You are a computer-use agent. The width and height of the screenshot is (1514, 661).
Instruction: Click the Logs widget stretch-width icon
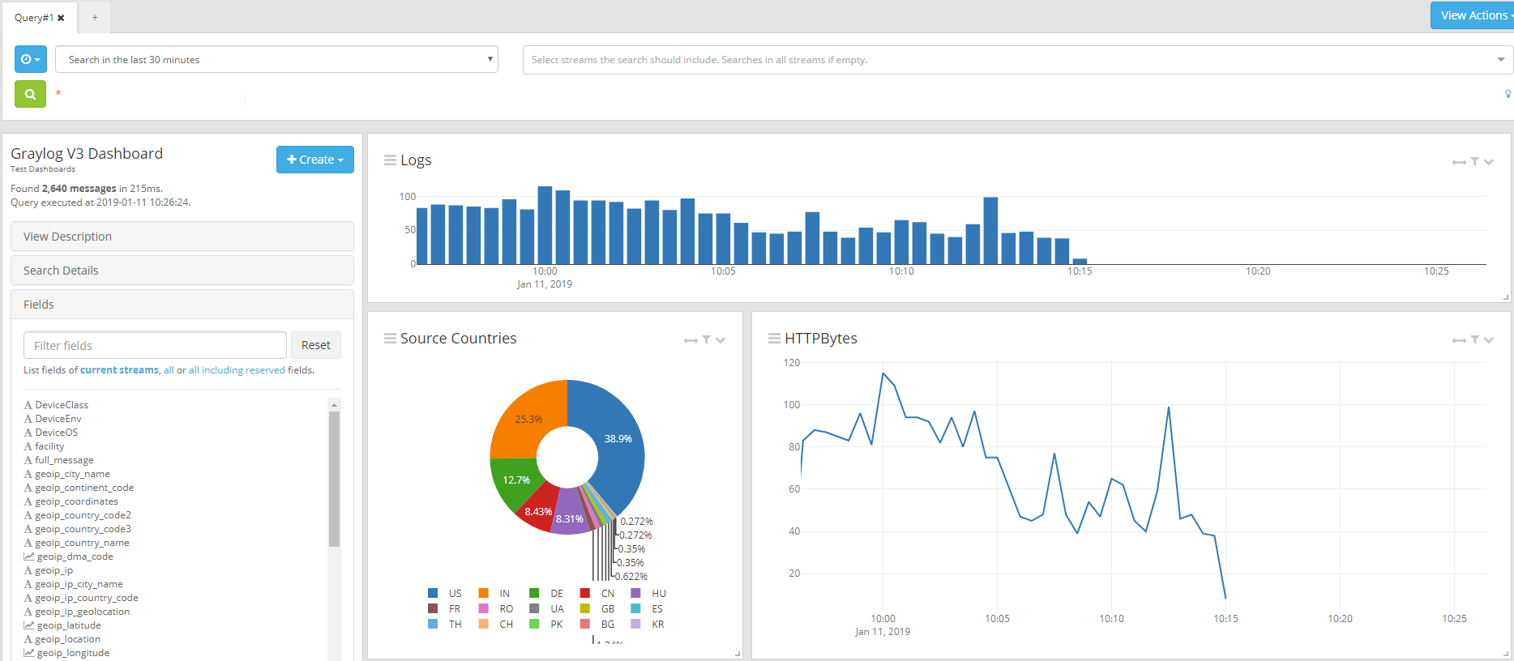coord(1459,162)
